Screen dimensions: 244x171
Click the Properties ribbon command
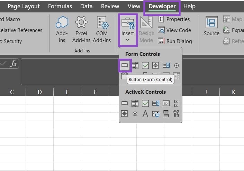pyautogui.click(x=174, y=19)
